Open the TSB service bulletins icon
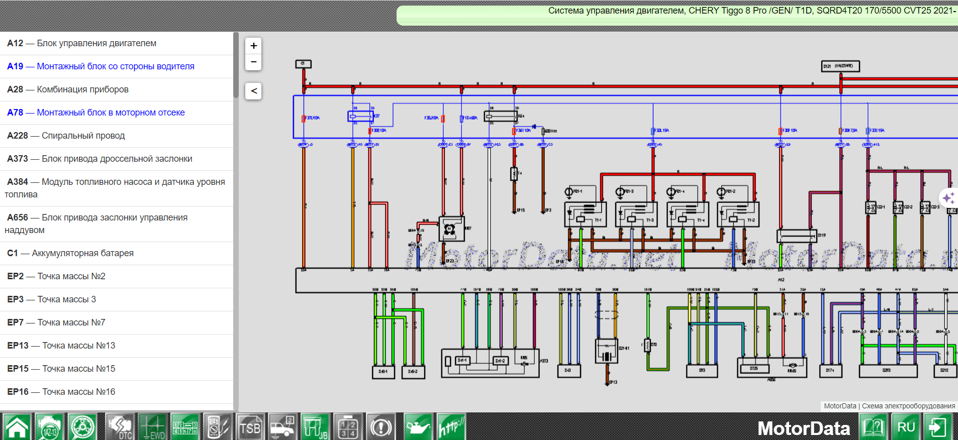The image size is (958, 440). 250,427
